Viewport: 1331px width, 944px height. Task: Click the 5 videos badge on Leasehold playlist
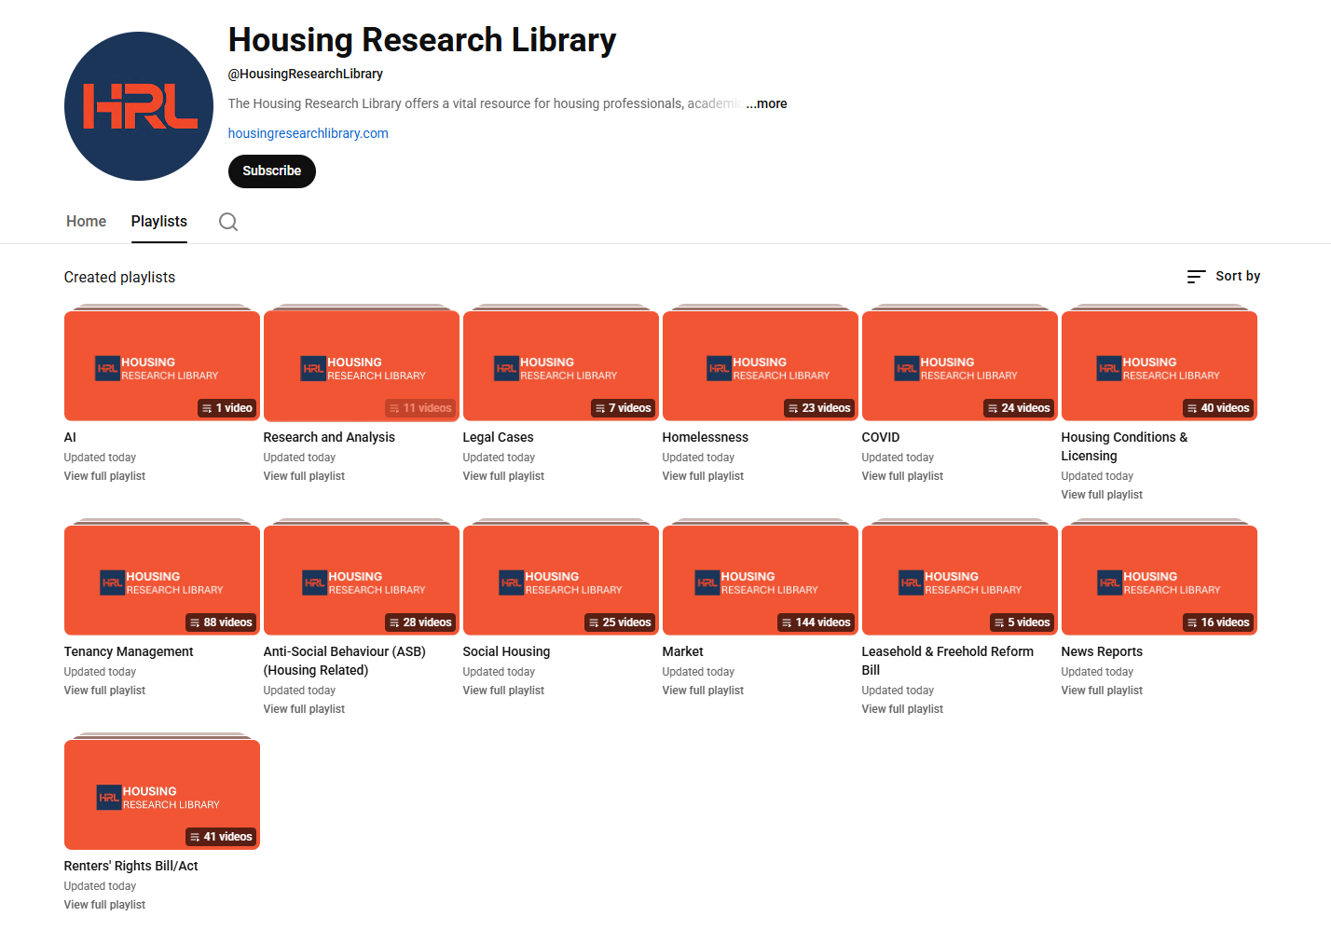tap(1022, 622)
